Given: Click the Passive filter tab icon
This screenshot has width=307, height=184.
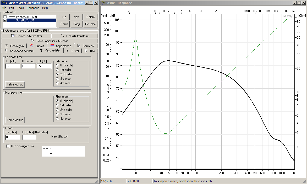Looking at the screenshot, I should click(41, 50).
